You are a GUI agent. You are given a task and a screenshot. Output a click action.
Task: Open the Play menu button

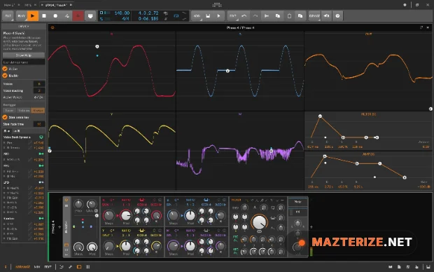coord(21,16)
